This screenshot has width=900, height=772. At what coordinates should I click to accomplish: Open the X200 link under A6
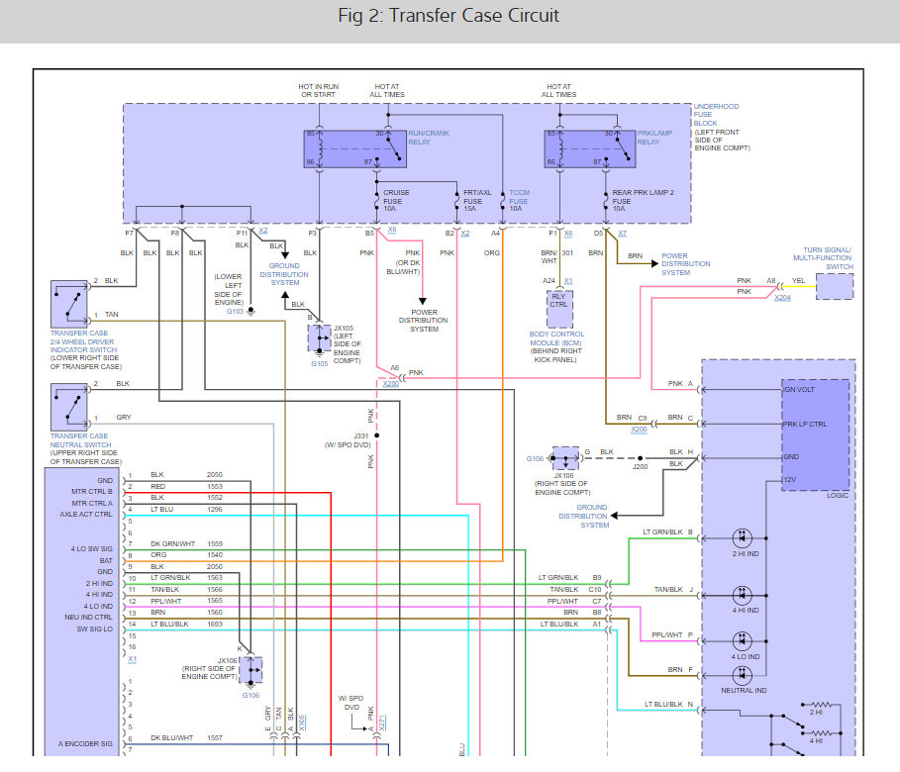pos(391,383)
